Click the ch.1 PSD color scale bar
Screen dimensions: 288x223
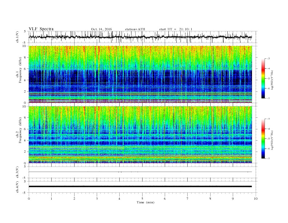click(x=263, y=79)
